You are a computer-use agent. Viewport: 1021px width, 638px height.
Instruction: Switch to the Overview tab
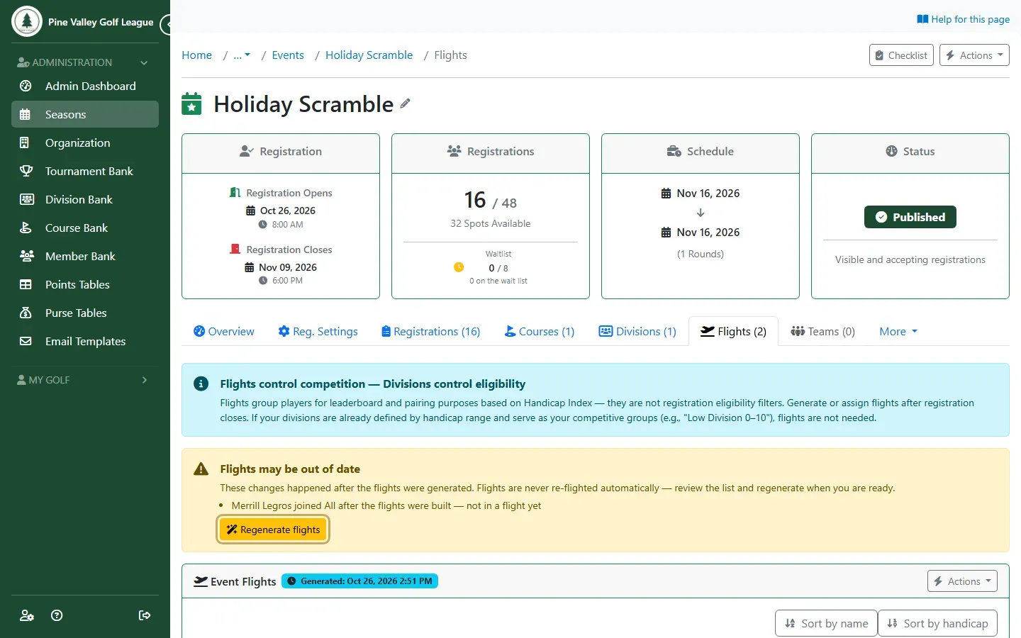[224, 331]
